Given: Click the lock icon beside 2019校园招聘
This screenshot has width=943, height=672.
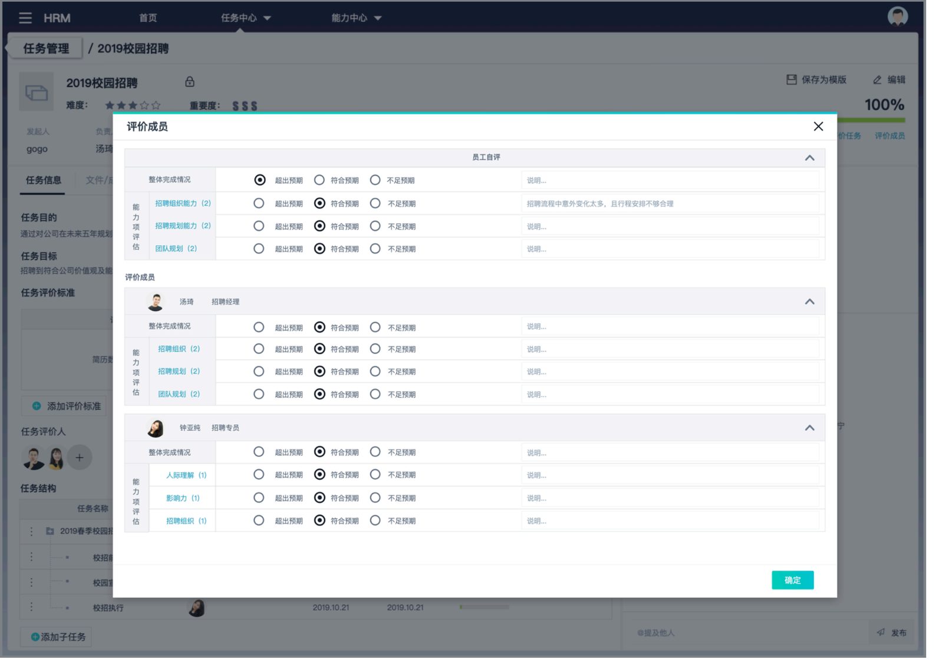Looking at the screenshot, I should [190, 81].
